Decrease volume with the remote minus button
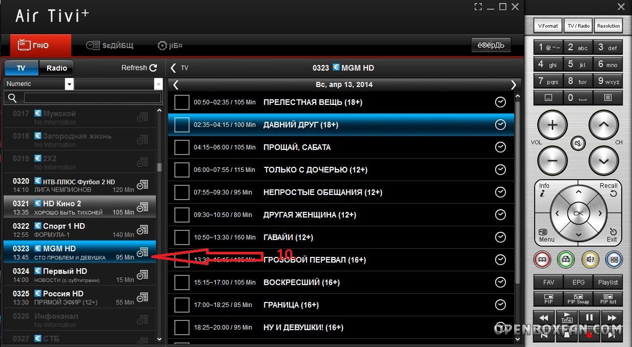Viewport: 632px width, 347px height. tap(553, 161)
